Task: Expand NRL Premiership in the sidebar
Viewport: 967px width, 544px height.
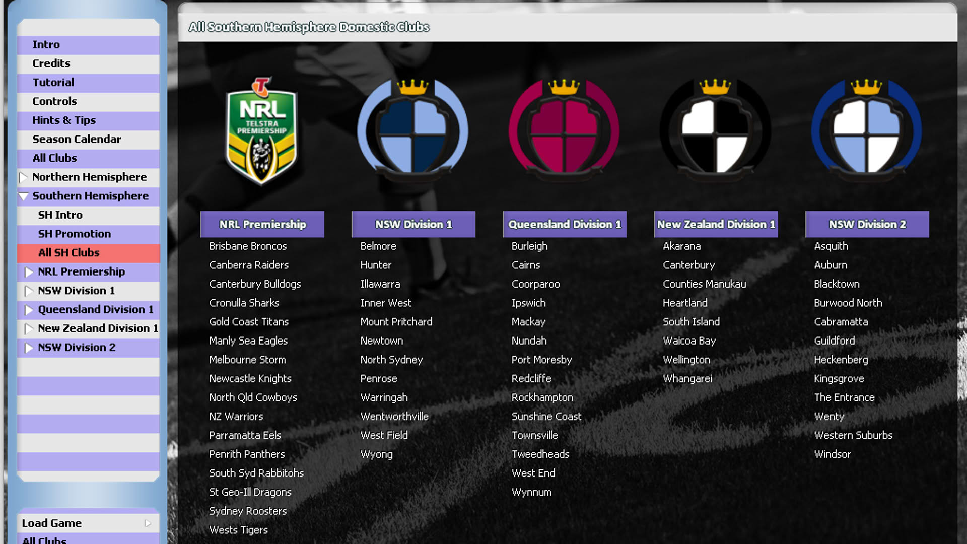Action: [x=29, y=272]
